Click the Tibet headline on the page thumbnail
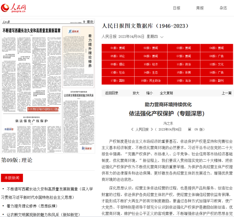The image size is (234, 217). 32,31
